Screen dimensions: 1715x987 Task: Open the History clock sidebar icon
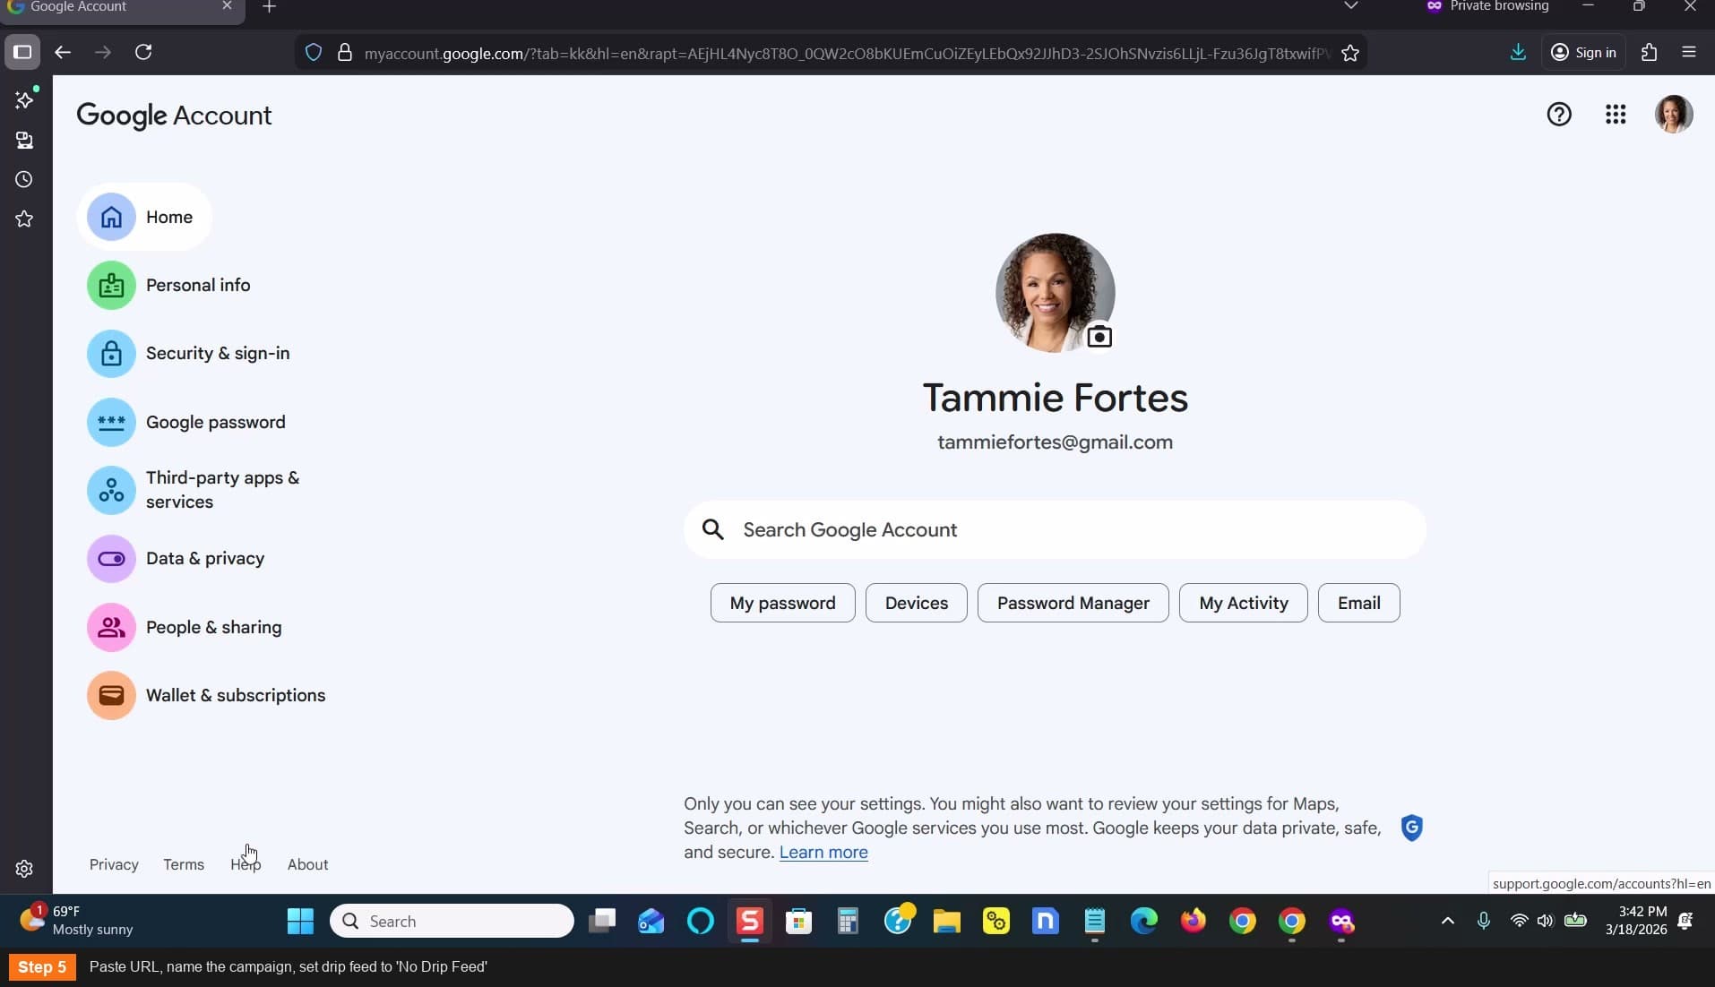24,179
